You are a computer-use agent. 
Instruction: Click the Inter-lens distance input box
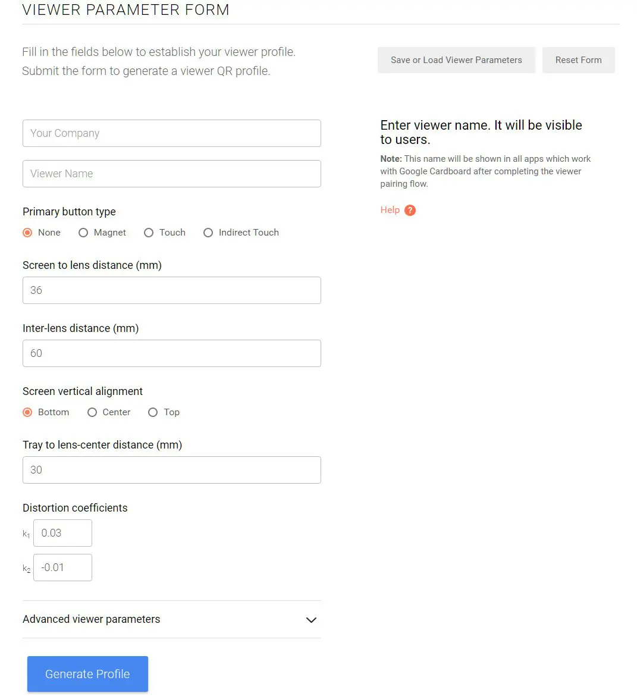point(172,353)
